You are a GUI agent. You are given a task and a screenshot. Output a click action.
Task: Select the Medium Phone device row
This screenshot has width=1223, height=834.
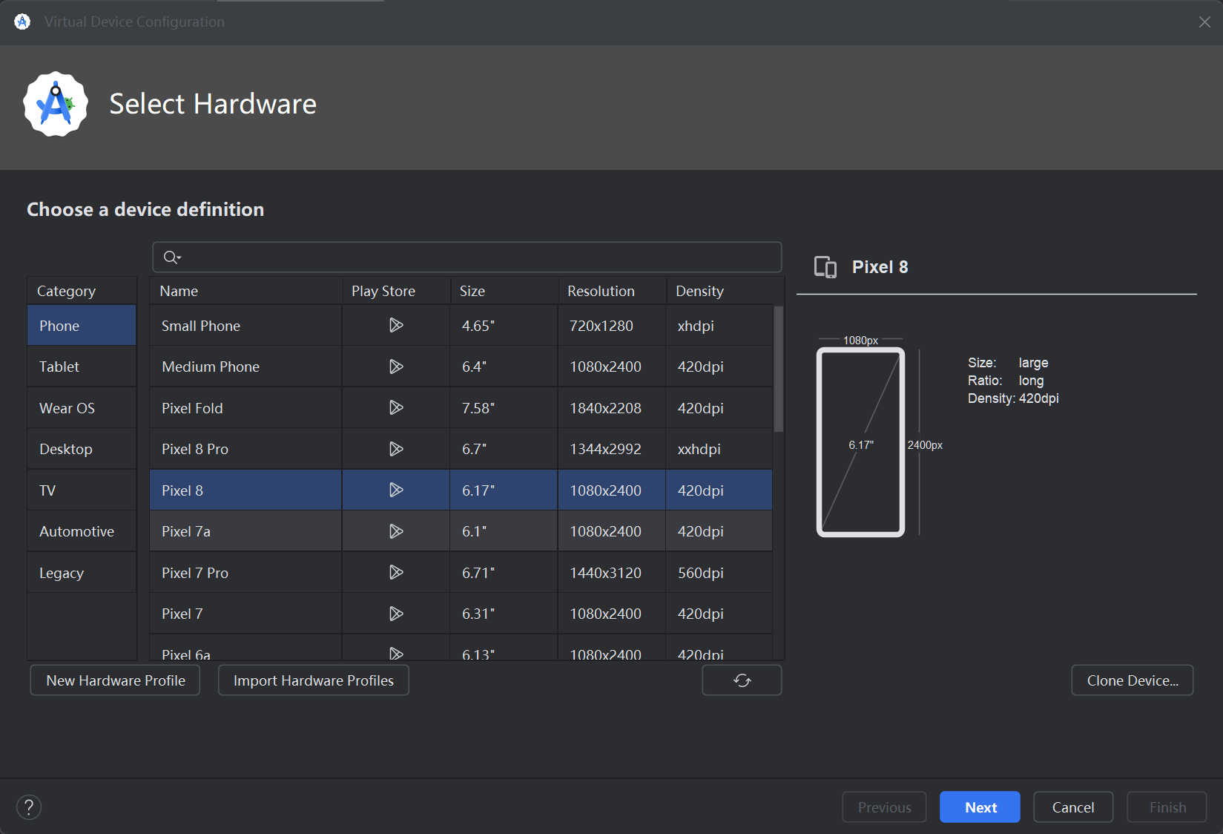point(461,367)
